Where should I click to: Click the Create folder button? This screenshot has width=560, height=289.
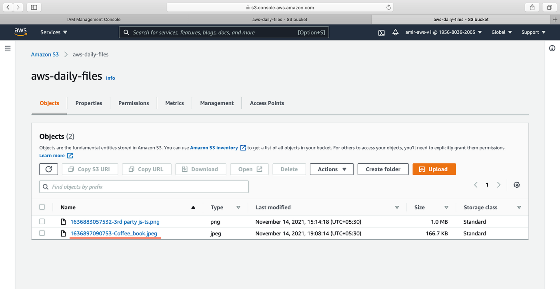[383, 169]
